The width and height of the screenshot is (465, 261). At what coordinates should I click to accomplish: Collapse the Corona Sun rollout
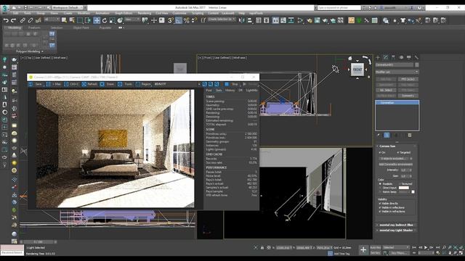click(x=396, y=146)
